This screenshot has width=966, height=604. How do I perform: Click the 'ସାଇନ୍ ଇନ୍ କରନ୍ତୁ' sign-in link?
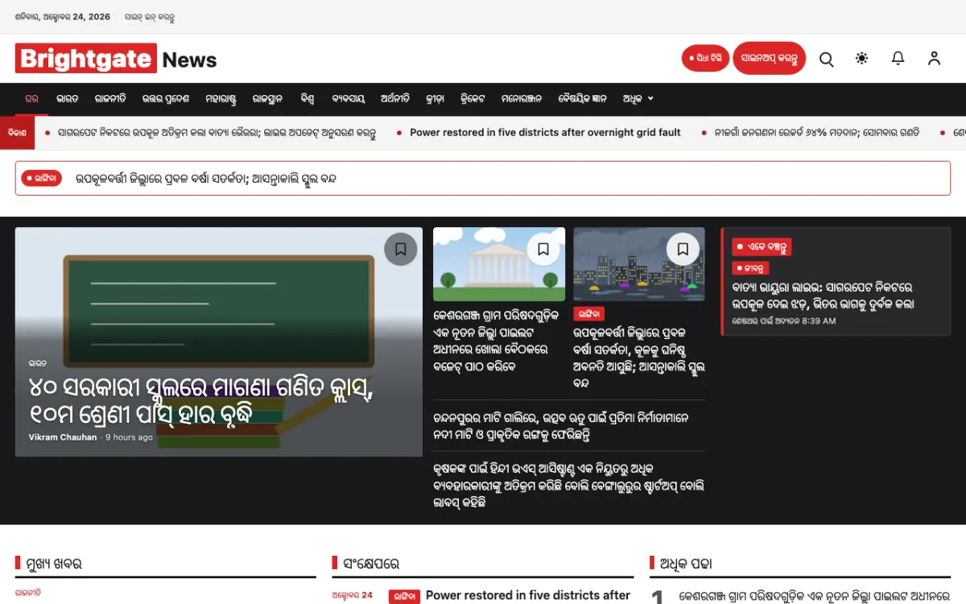pyautogui.click(x=150, y=17)
